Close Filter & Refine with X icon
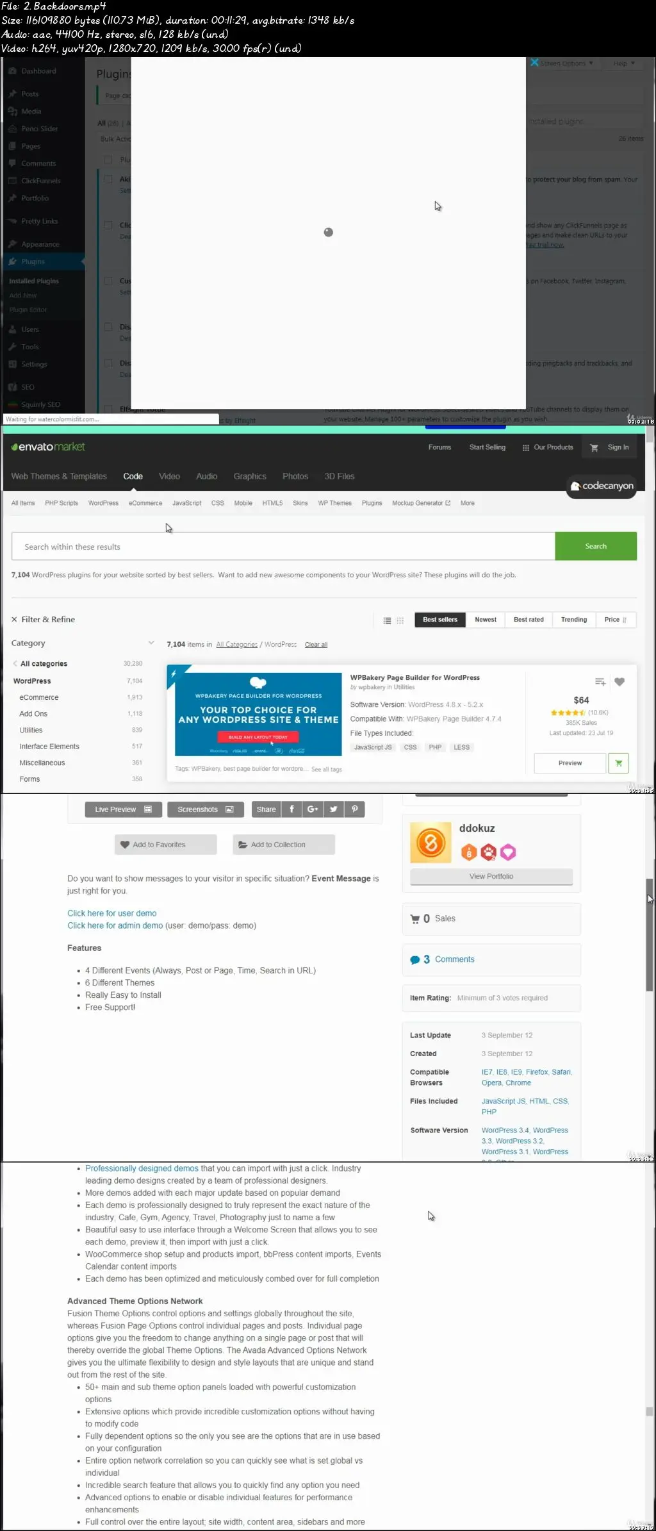 14,620
